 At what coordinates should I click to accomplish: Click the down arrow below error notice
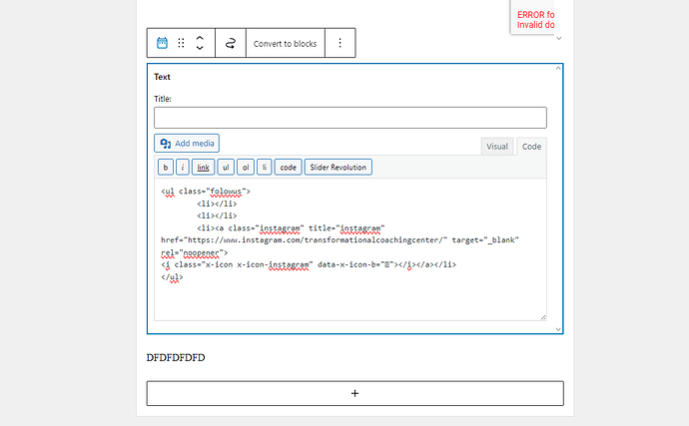(x=559, y=38)
